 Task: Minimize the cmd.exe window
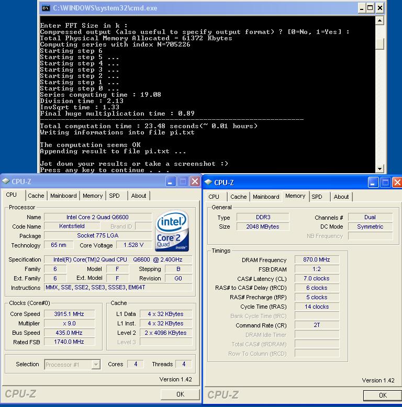click(361, 8)
